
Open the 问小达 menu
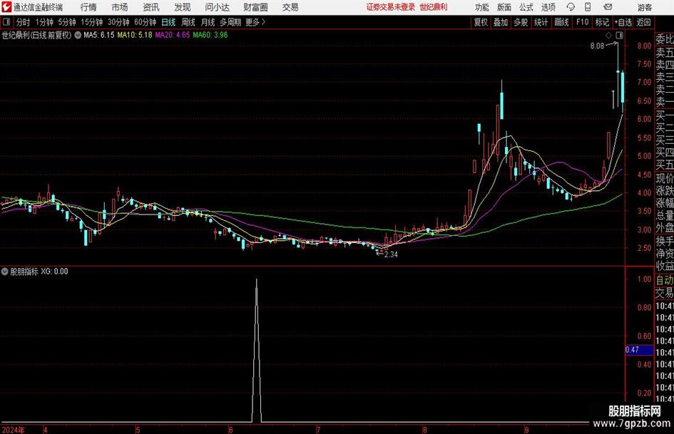click(x=217, y=7)
